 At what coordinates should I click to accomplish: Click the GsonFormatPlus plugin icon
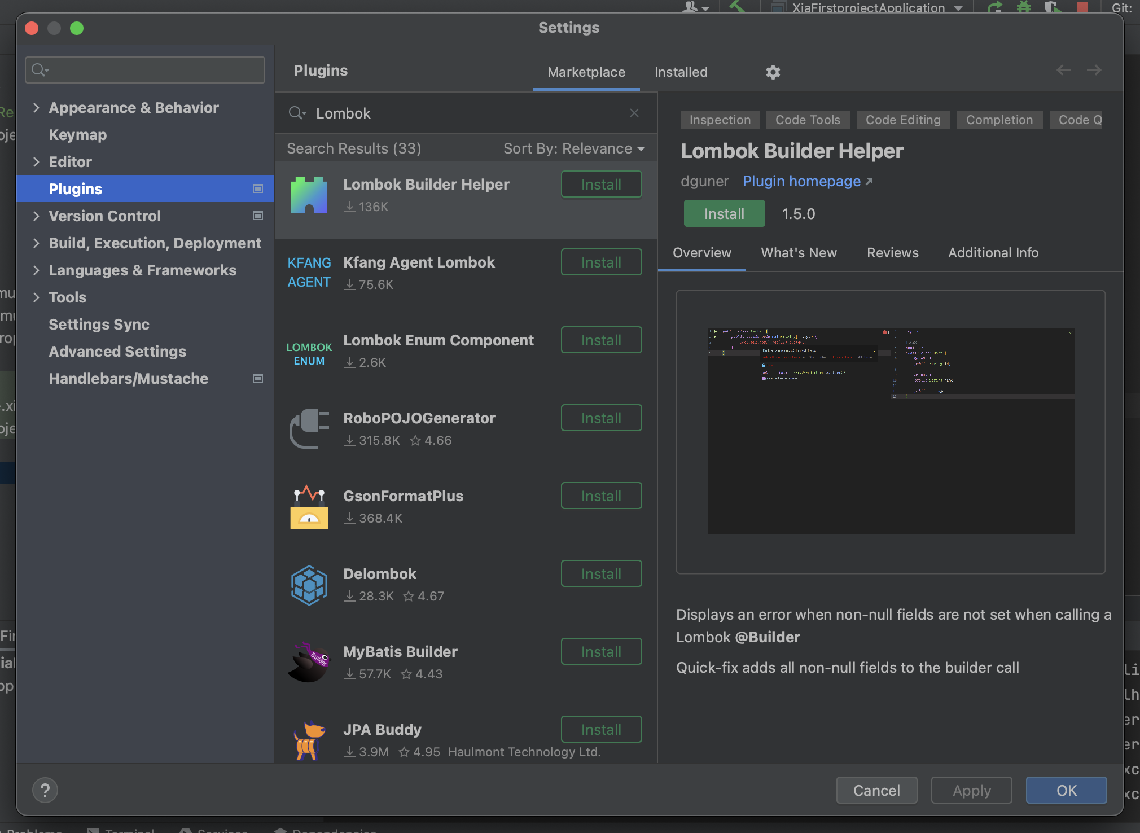click(x=309, y=507)
